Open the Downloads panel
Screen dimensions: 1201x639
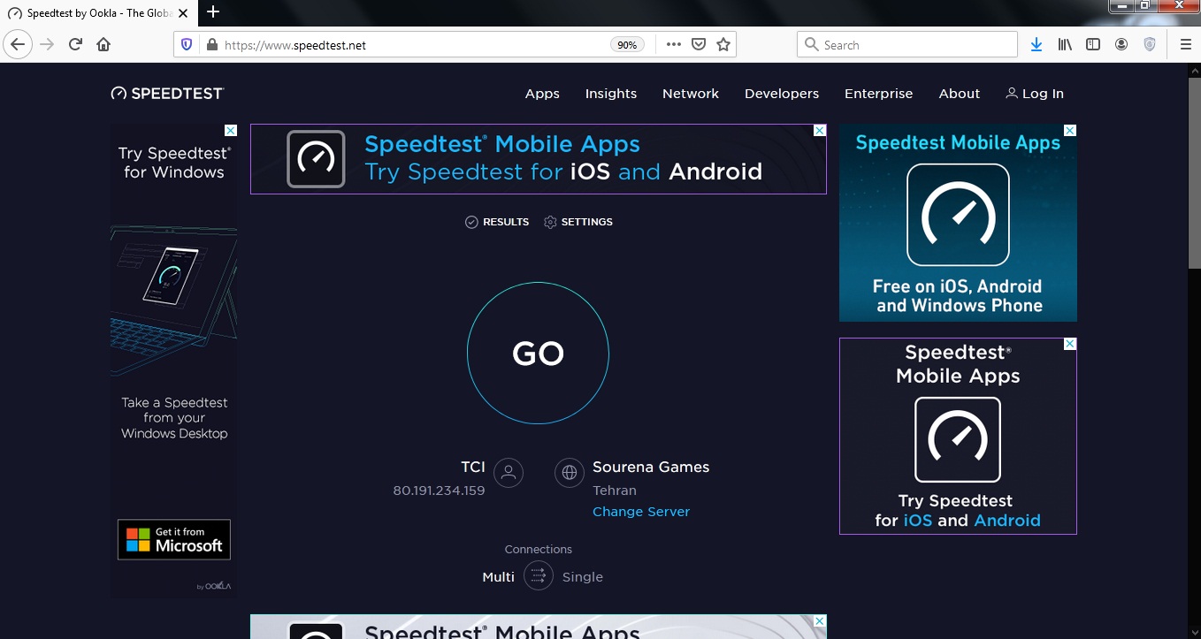click(1037, 44)
